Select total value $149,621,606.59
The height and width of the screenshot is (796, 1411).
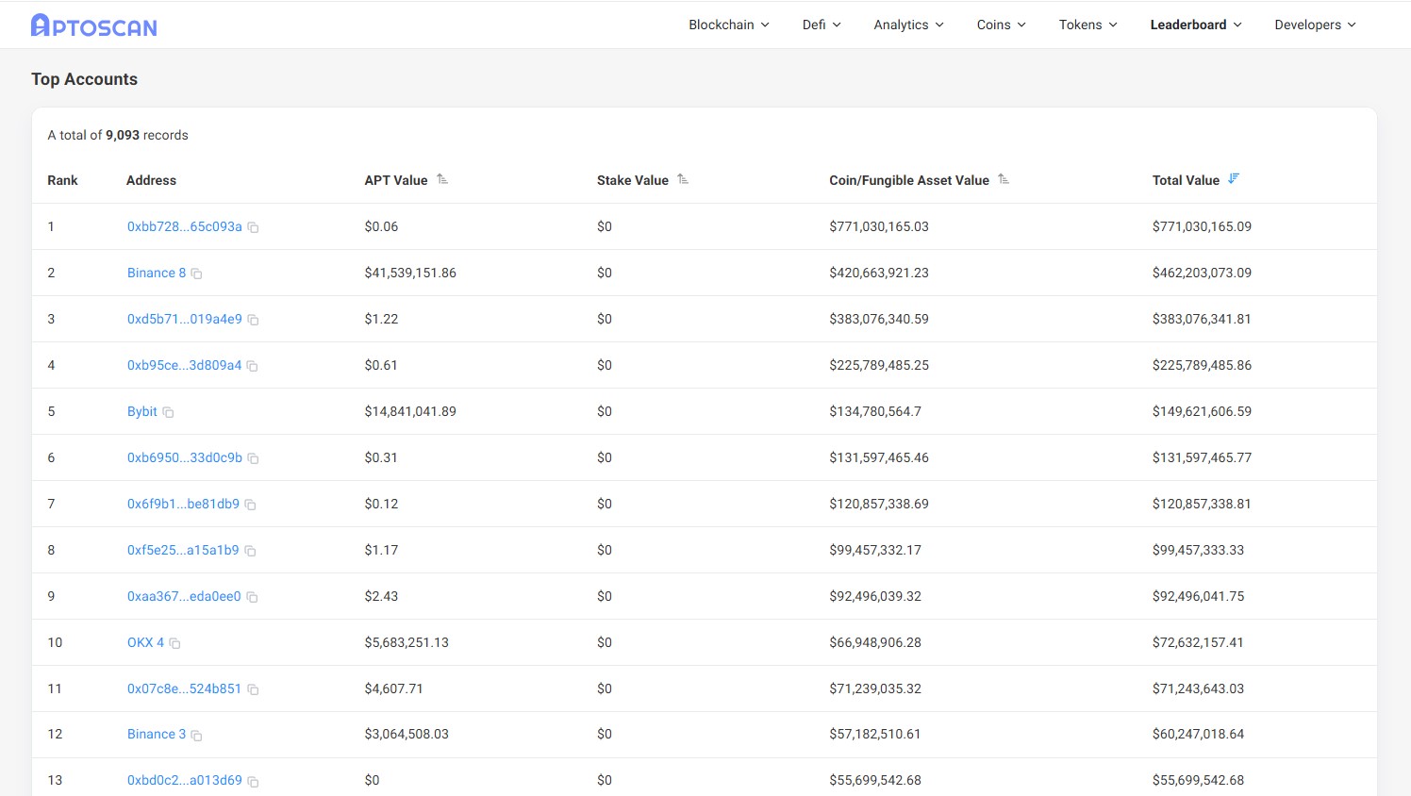pyautogui.click(x=1202, y=411)
